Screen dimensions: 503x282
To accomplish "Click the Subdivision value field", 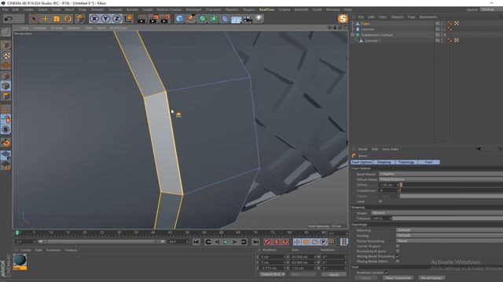I will (387, 190).
